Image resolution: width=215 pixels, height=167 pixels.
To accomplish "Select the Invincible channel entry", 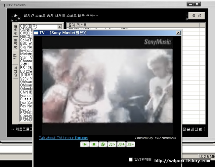I will pyautogui.click(x=26, y=51).
